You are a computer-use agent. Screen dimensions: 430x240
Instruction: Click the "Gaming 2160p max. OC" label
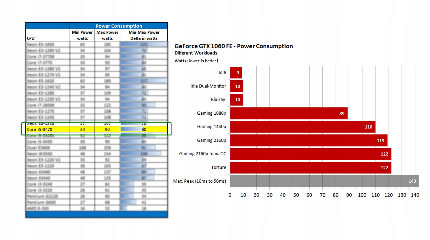point(202,154)
